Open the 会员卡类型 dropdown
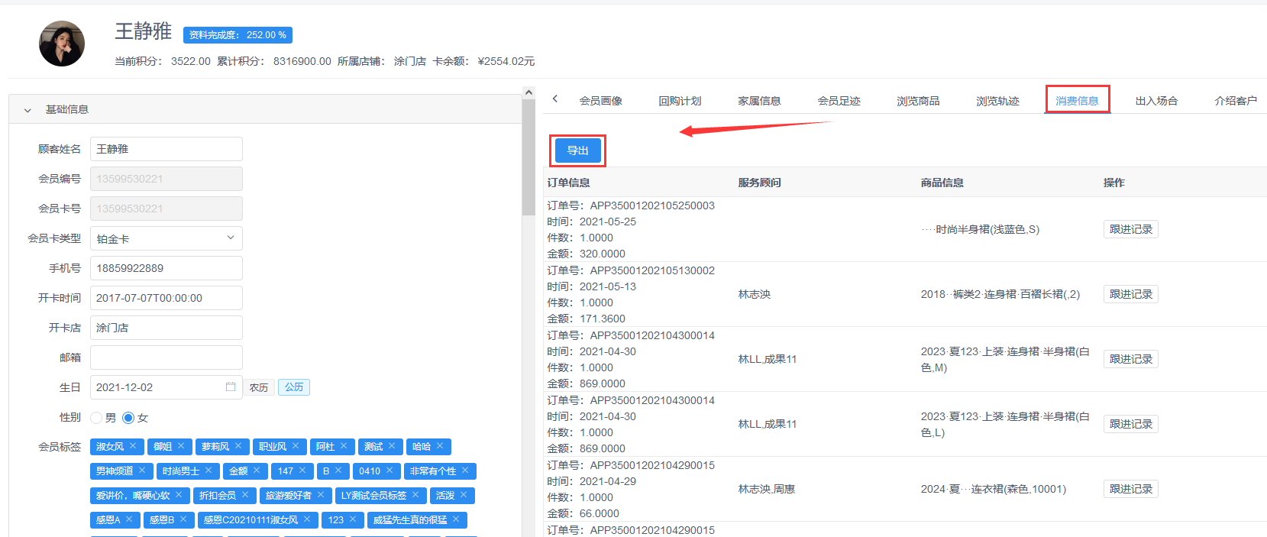The image size is (1267, 537). point(166,238)
